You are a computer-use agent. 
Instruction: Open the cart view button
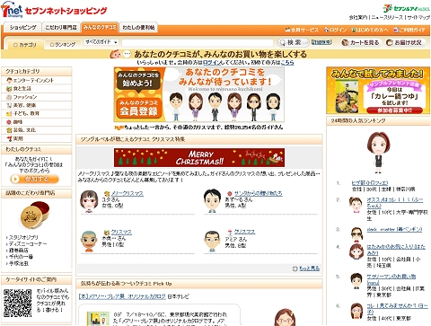click(x=361, y=42)
